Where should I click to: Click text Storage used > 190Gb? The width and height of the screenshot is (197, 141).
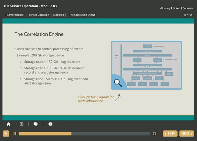[54, 70]
